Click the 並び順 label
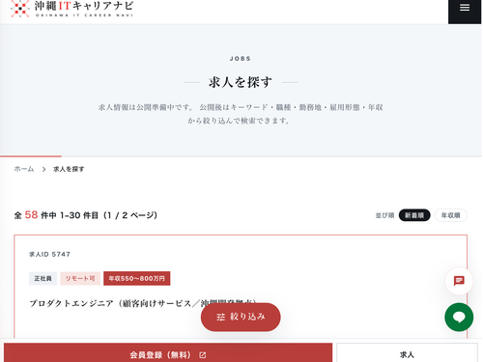 pos(384,215)
